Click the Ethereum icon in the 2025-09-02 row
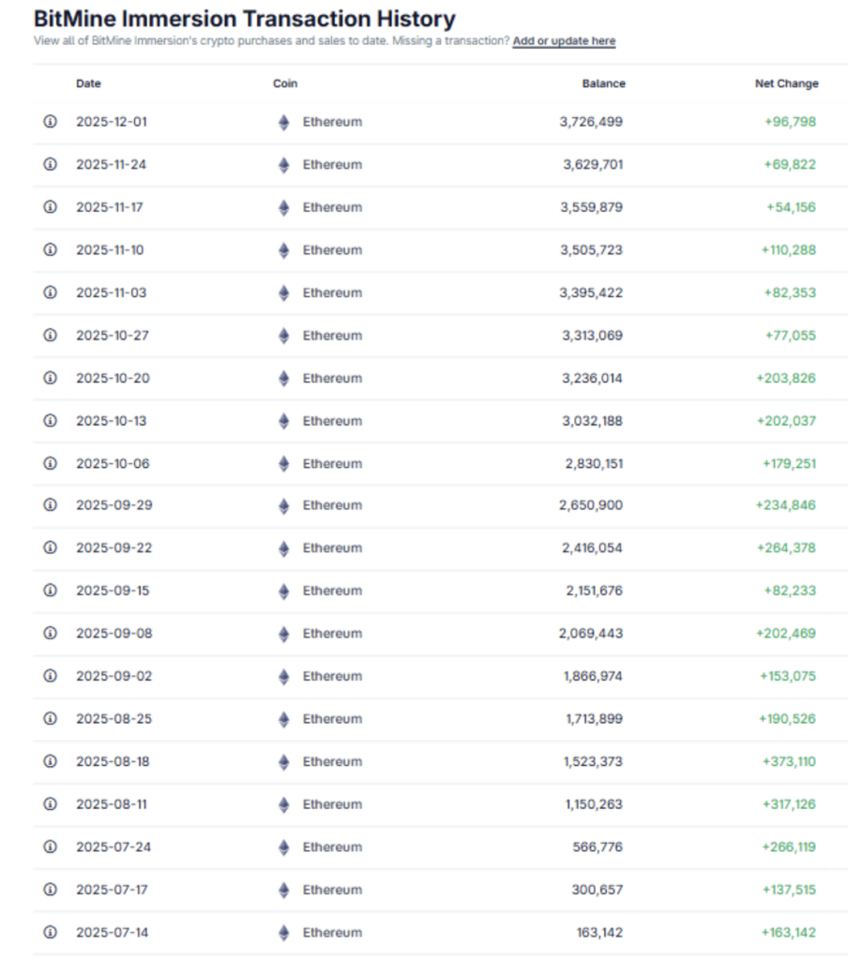Image resolution: width=848 pixels, height=960 pixels. click(x=282, y=676)
